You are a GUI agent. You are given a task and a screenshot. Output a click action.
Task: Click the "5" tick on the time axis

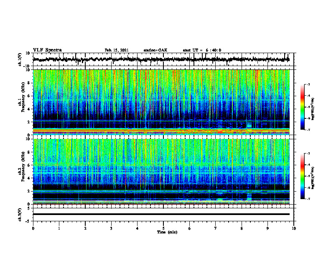pos(163,228)
